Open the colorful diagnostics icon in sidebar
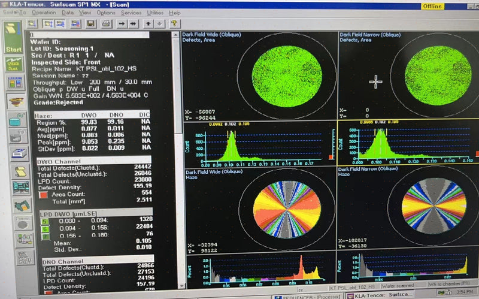This screenshot has width=479, height=299. (25, 240)
